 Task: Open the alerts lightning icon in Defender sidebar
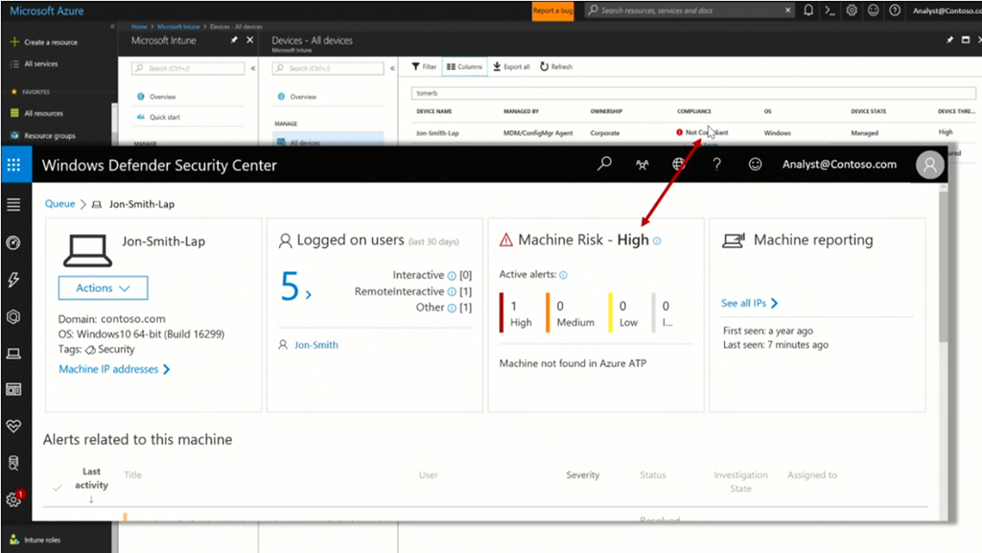13,279
